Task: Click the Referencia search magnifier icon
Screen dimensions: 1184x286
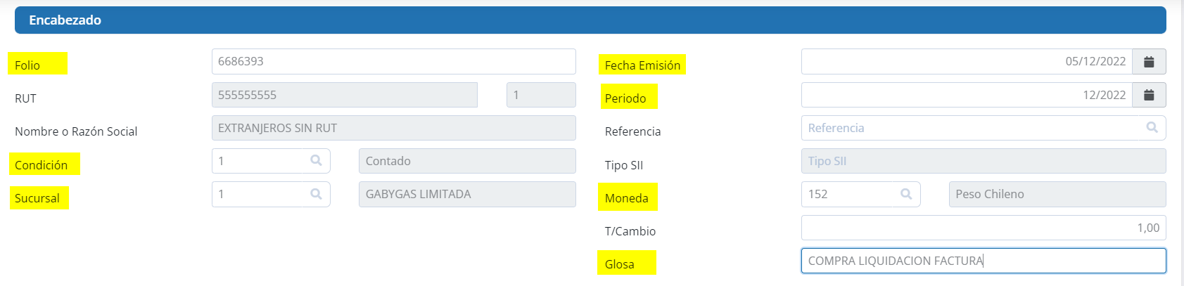Action: coord(1152,128)
